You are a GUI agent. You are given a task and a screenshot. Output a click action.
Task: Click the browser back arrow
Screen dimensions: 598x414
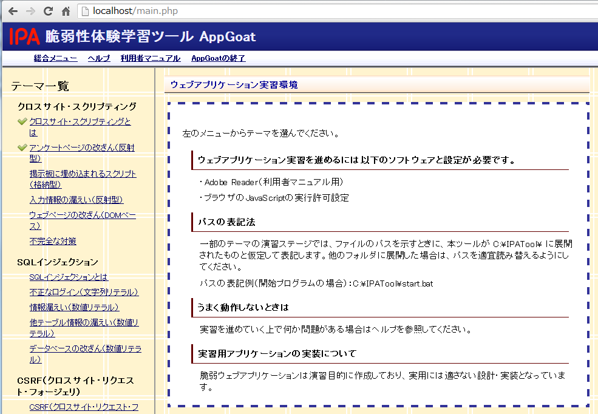point(13,11)
